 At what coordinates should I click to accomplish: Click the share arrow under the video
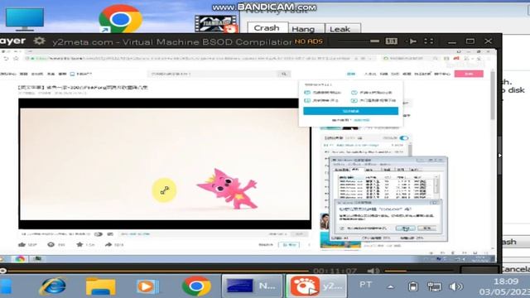click(x=108, y=244)
